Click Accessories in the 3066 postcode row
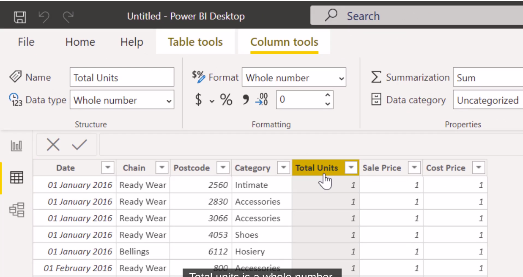This screenshot has height=277, width=523. pyautogui.click(x=262, y=218)
